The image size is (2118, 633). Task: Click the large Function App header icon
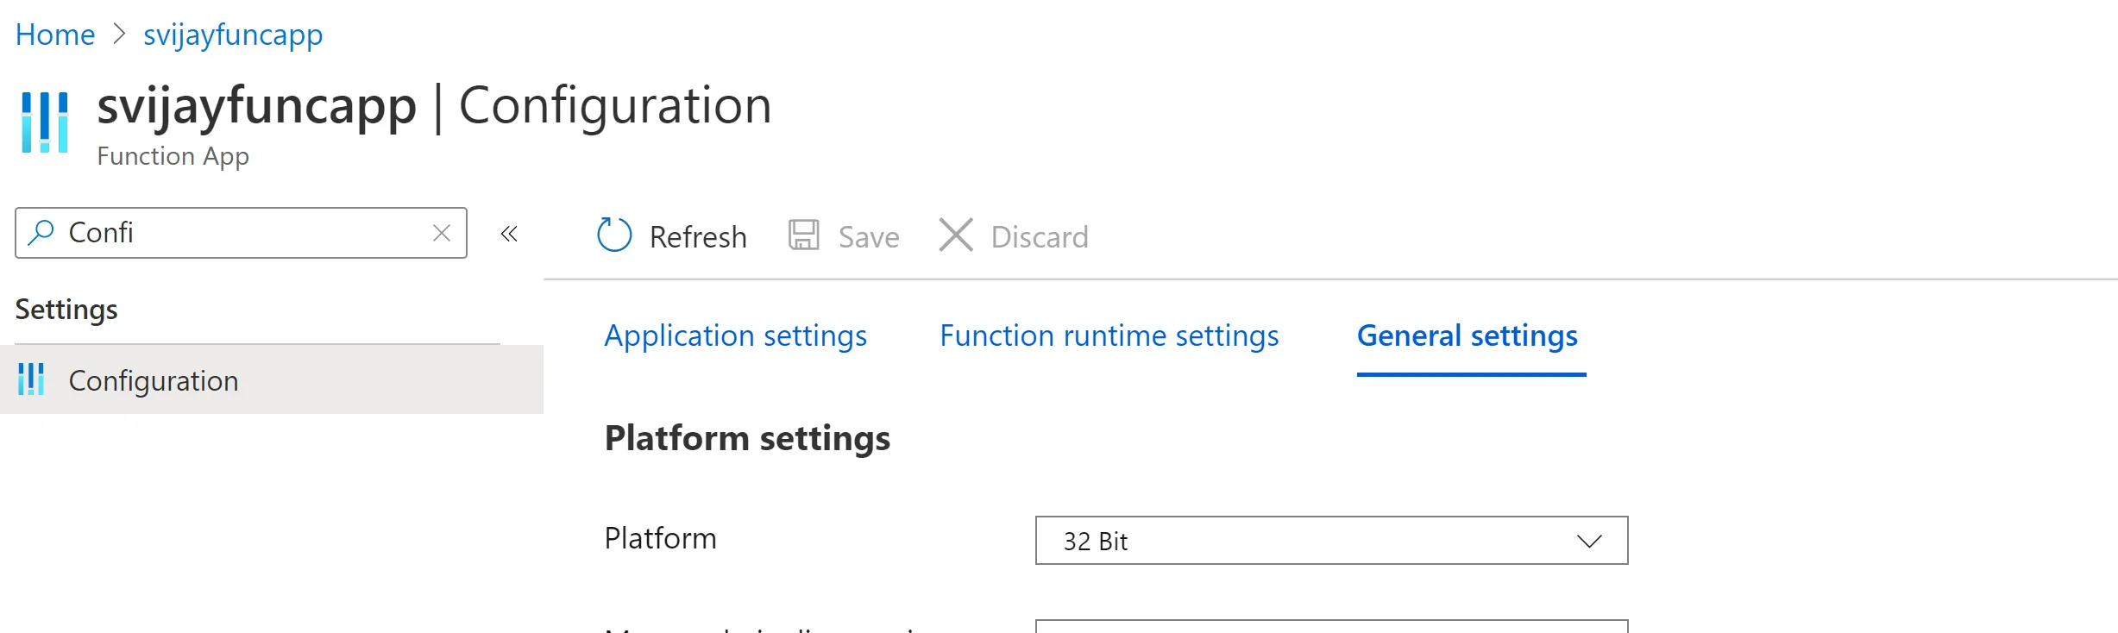point(44,122)
